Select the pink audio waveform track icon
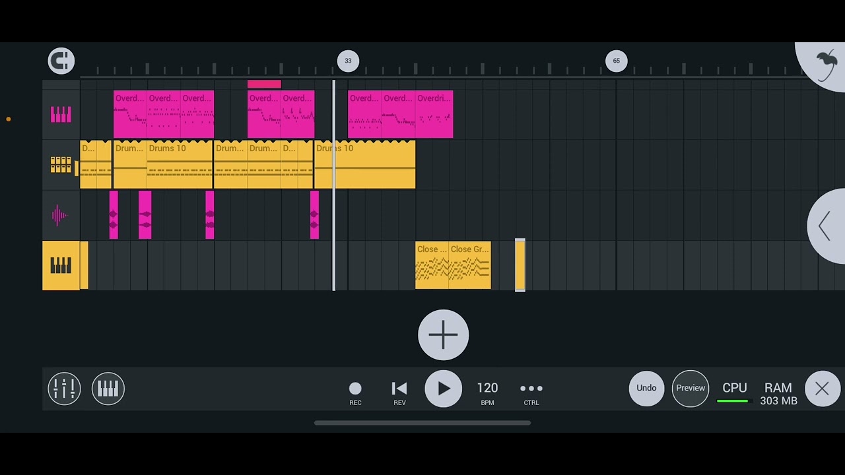Screen dimensions: 845x475 59,215
